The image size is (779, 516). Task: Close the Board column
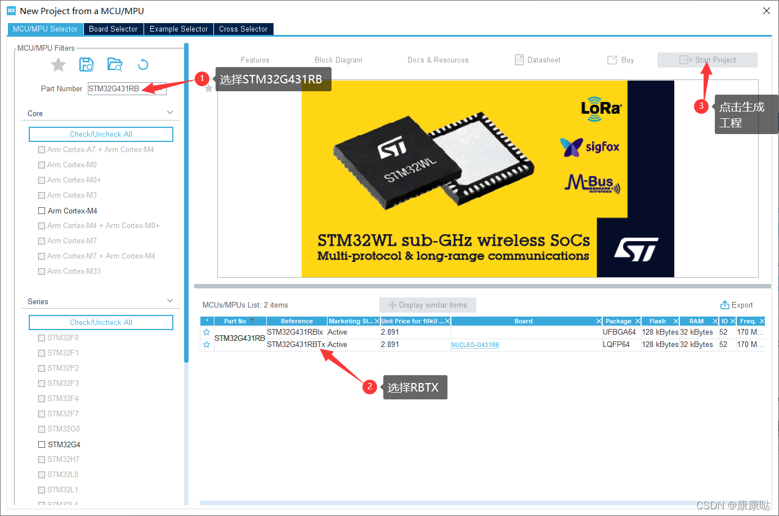point(599,321)
